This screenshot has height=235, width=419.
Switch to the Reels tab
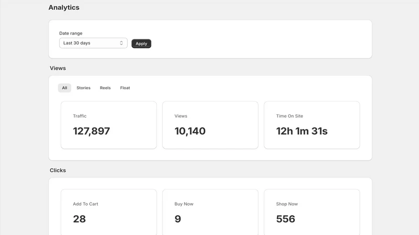point(105,88)
